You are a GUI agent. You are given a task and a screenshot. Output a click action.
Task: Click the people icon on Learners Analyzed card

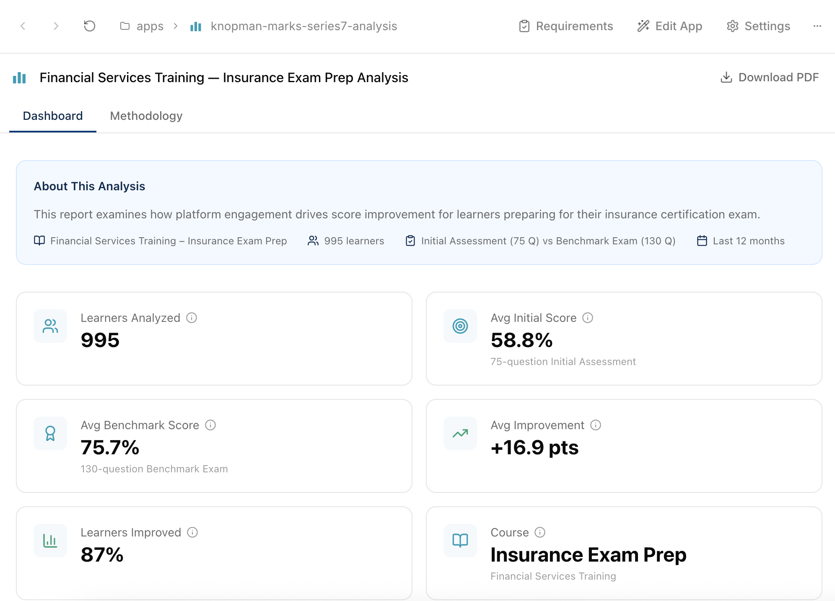coord(50,326)
